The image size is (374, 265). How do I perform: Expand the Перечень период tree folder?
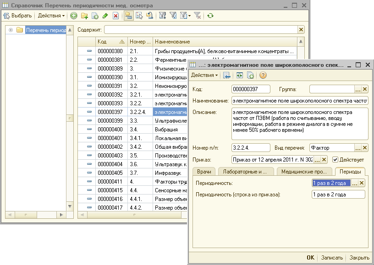point(11,30)
